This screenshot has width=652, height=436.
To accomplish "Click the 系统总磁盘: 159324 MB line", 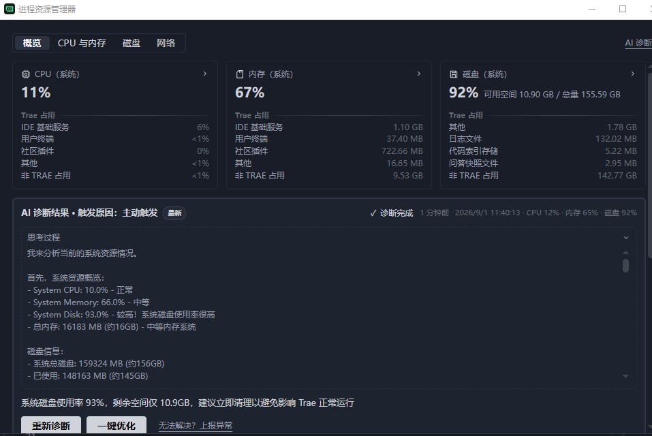I will pos(96,364).
